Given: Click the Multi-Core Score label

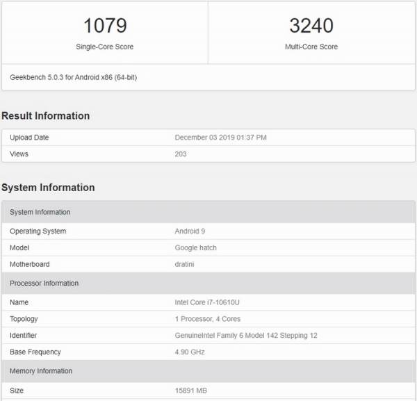Looking at the screenshot, I should coord(311,47).
